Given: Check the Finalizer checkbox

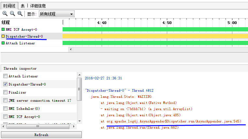Looking at the screenshot, I should pos(5,92).
